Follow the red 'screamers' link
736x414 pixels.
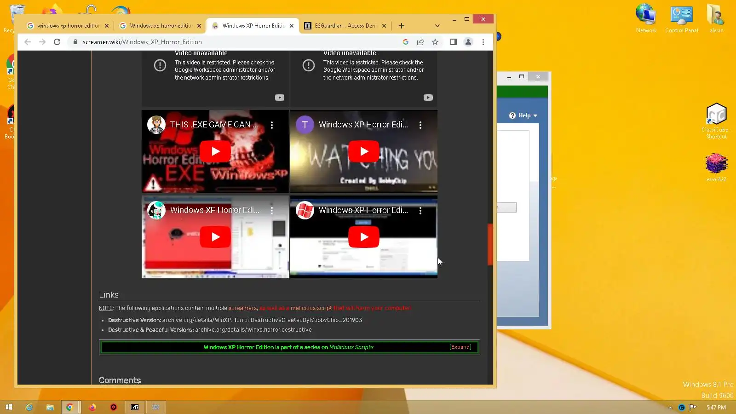coord(243,308)
